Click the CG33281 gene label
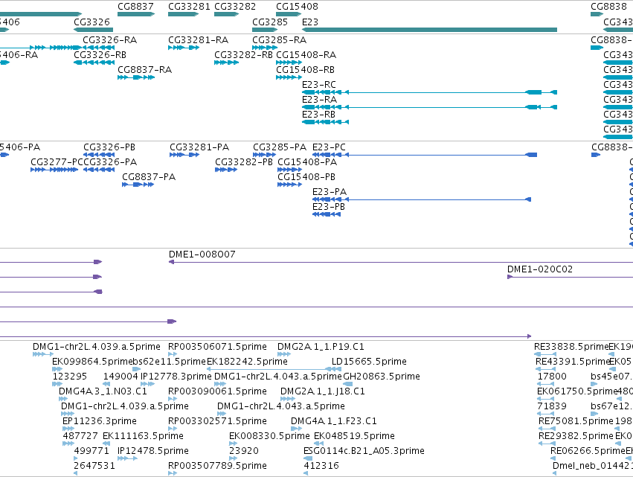 pos(189,7)
